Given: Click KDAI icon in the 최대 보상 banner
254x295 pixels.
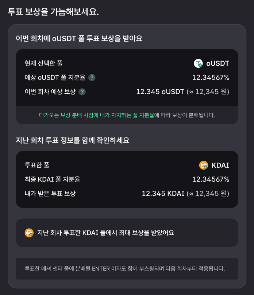Looking at the screenshot, I should point(29,233).
